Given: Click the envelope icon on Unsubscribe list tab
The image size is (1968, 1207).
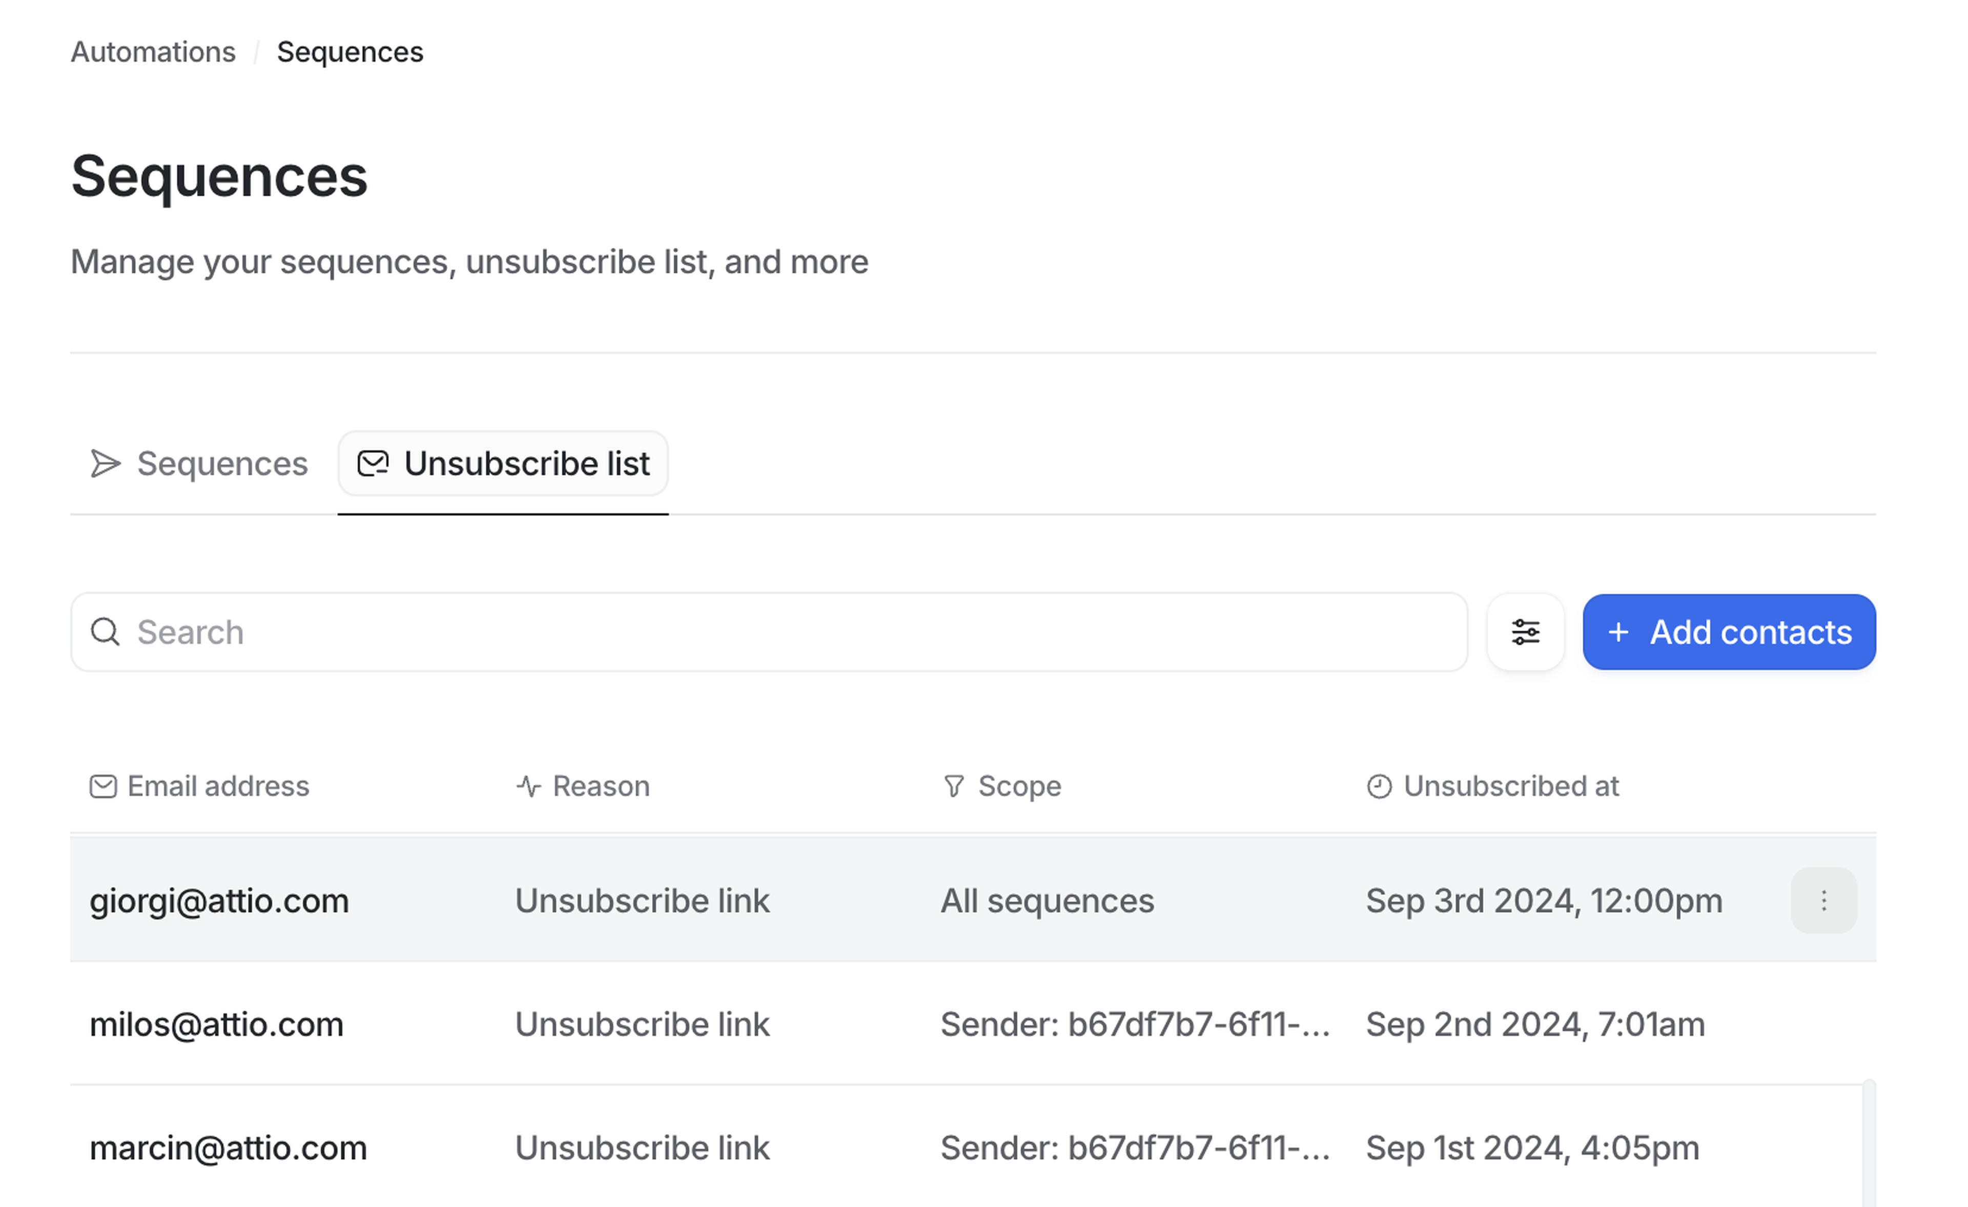Looking at the screenshot, I should (373, 464).
